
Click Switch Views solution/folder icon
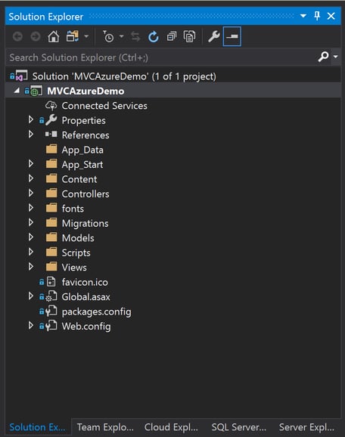(72, 36)
